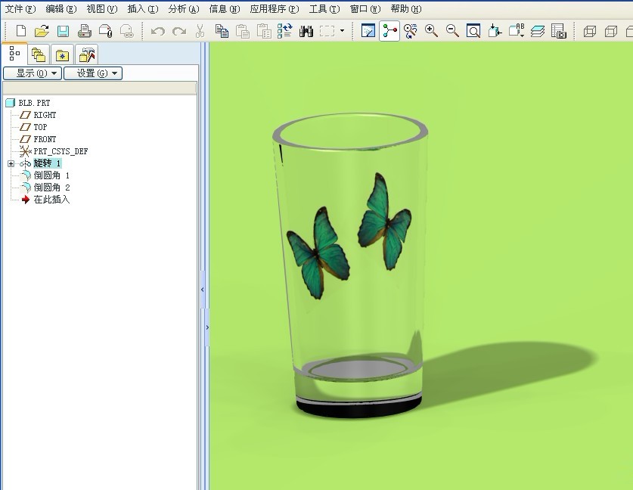The width and height of the screenshot is (633, 490).
Task: Select the Model Tree navigator tab
Action: click(14, 54)
